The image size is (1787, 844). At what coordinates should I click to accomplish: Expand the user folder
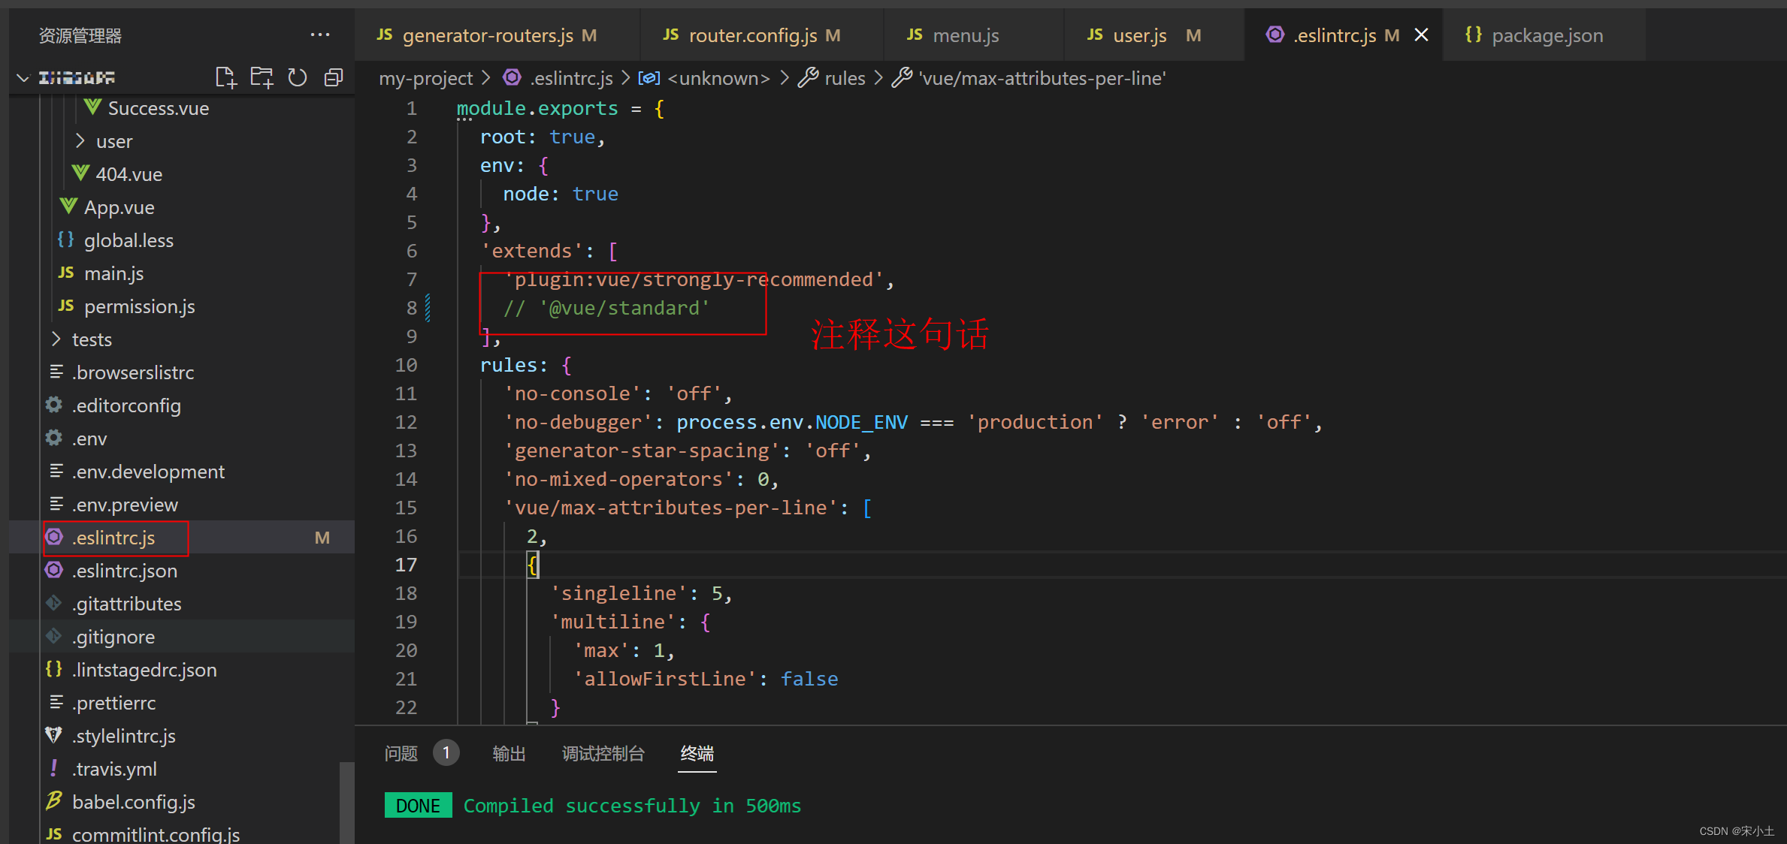tap(114, 141)
